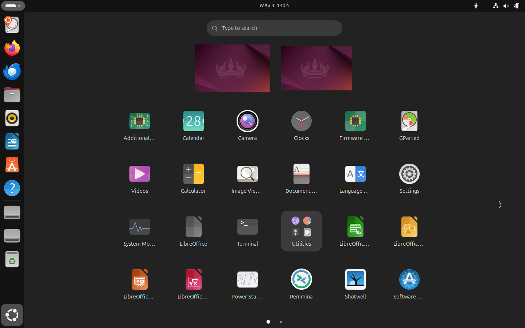Image resolution: width=525 pixels, height=328 pixels.
Task: Click the volume speaker icon
Action: [506, 5]
